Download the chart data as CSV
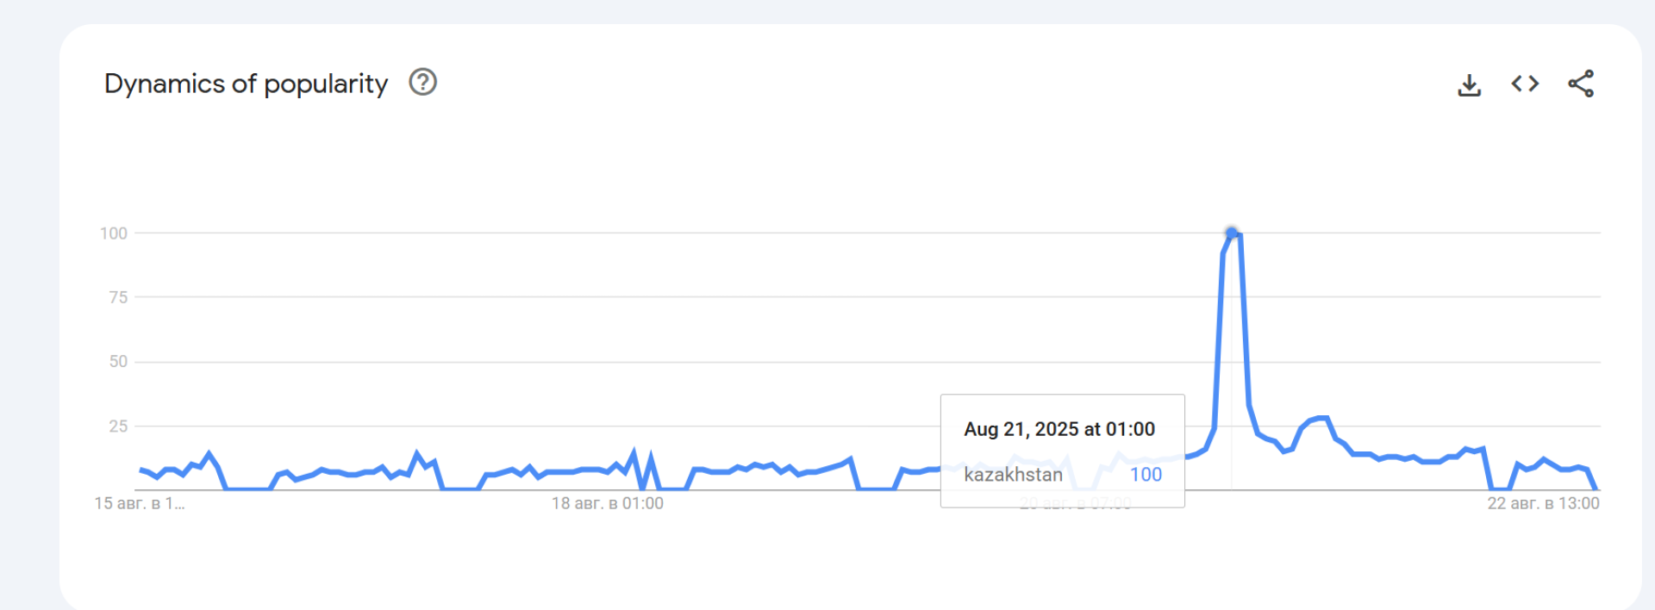 [x=1469, y=84]
